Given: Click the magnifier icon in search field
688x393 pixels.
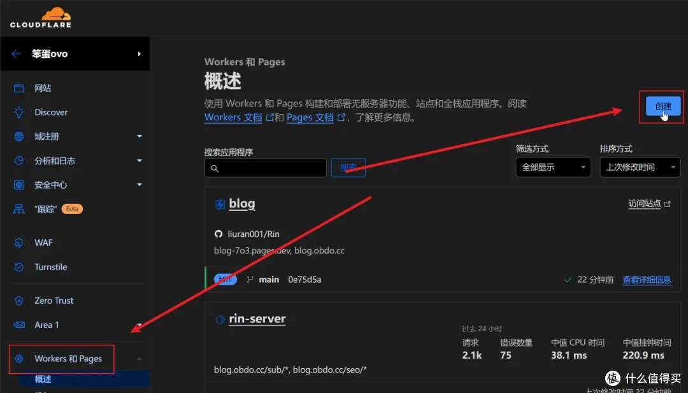Looking at the screenshot, I should pyautogui.click(x=215, y=168).
